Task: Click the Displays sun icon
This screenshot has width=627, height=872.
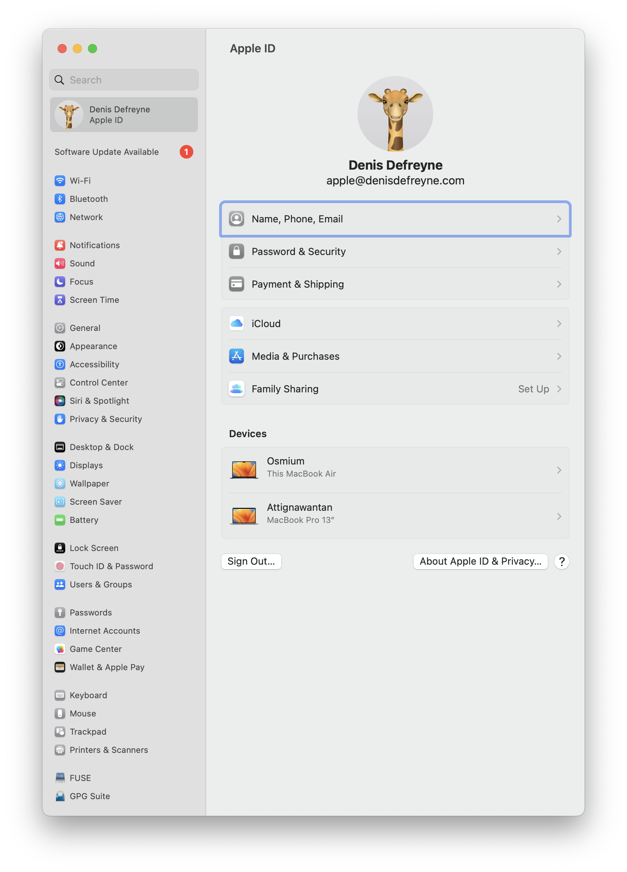Action: tap(60, 465)
